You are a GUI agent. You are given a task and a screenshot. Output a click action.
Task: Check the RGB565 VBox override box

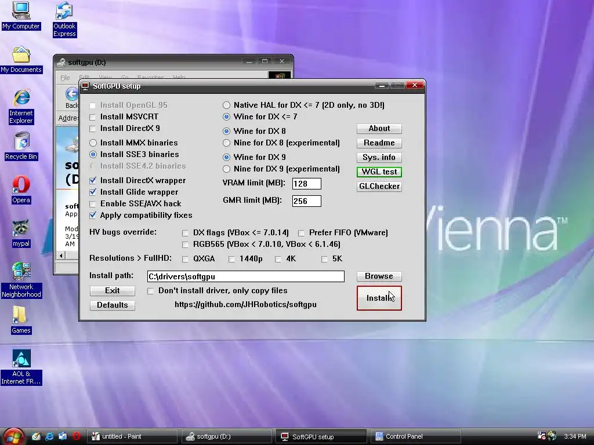click(185, 245)
